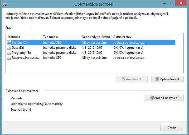
Task: Maximize the Optimalizace jednotek window
Action: 172,3
